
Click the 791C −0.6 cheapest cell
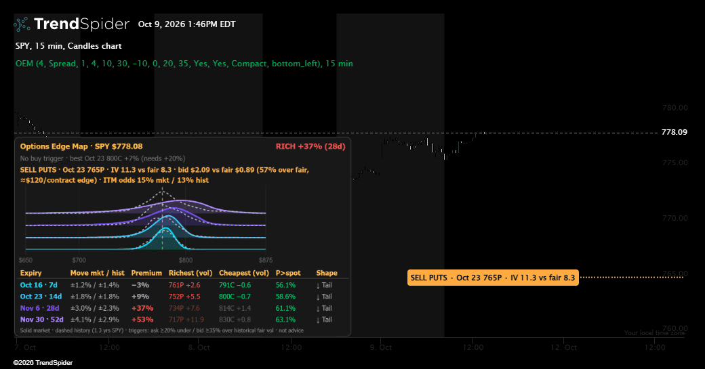tap(235, 285)
